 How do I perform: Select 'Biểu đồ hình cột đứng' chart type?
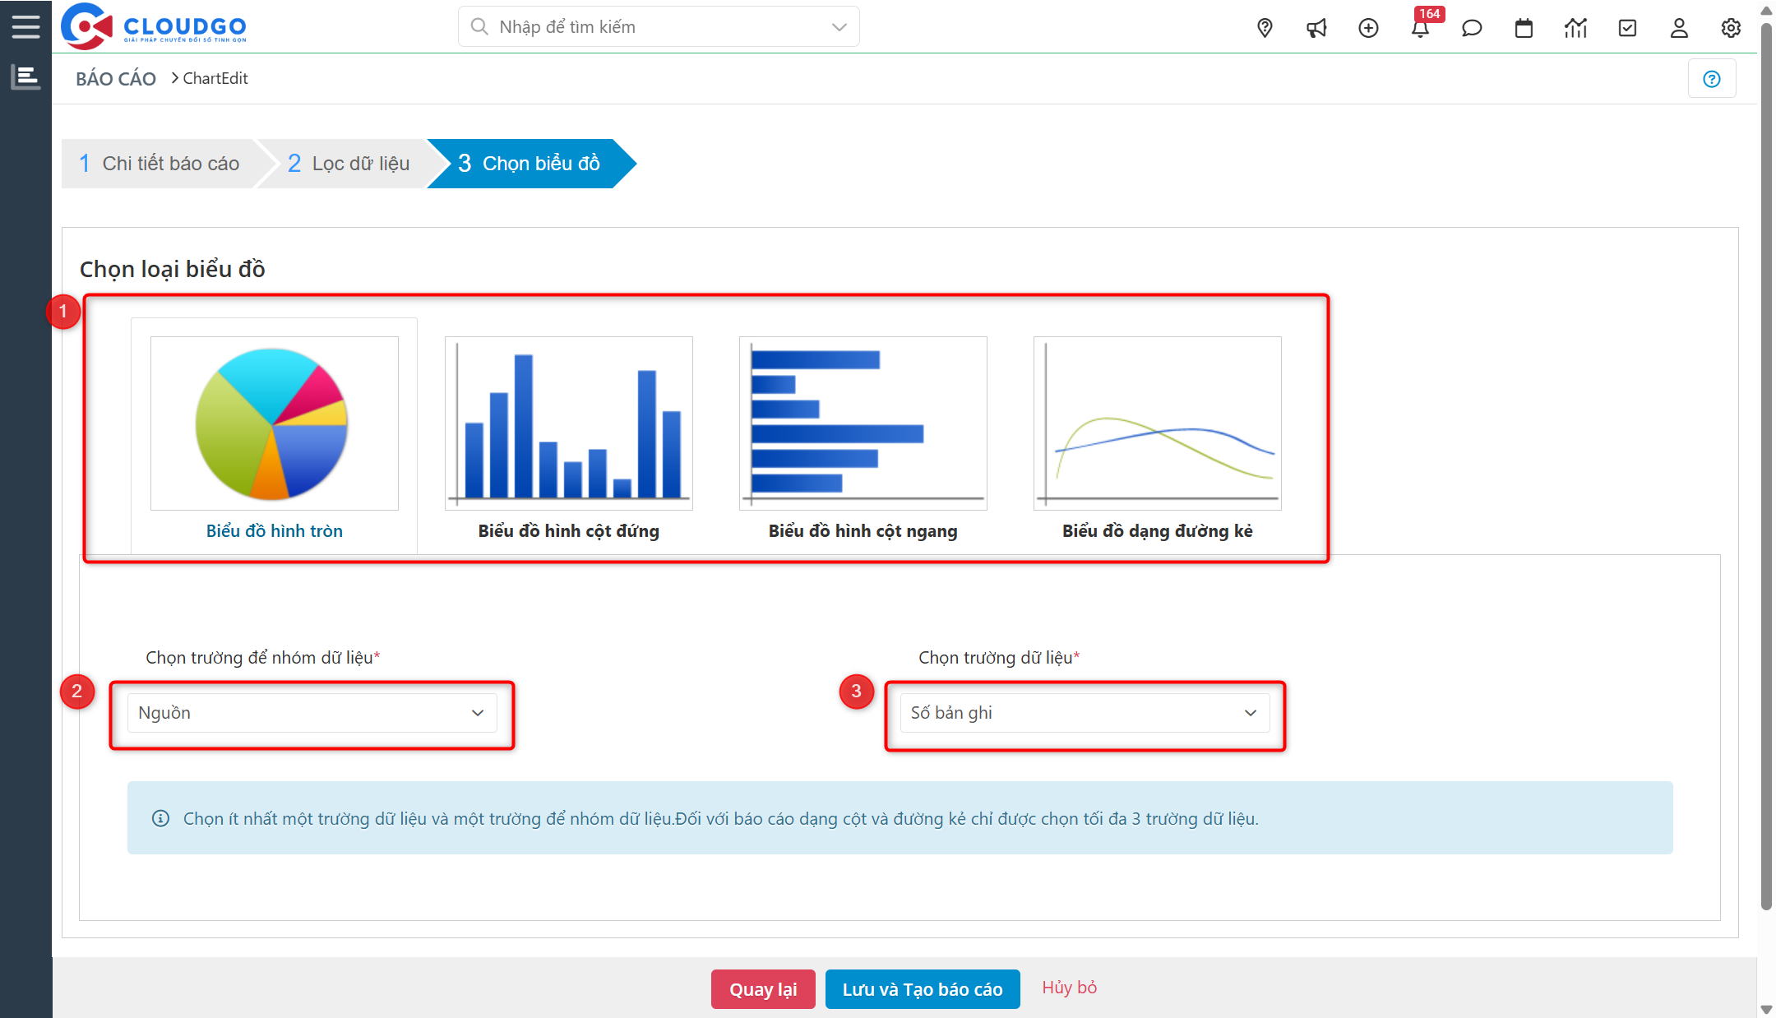(x=568, y=423)
